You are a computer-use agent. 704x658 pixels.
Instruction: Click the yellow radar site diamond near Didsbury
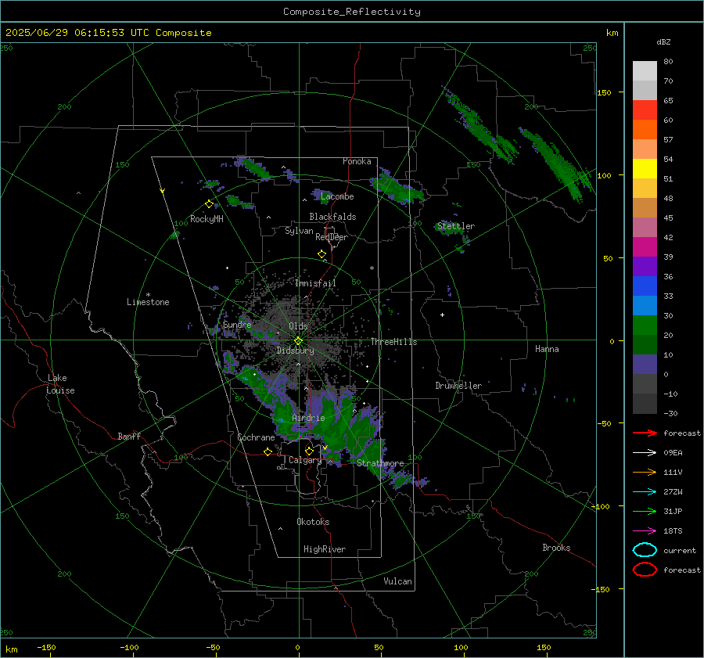coord(298,341)
